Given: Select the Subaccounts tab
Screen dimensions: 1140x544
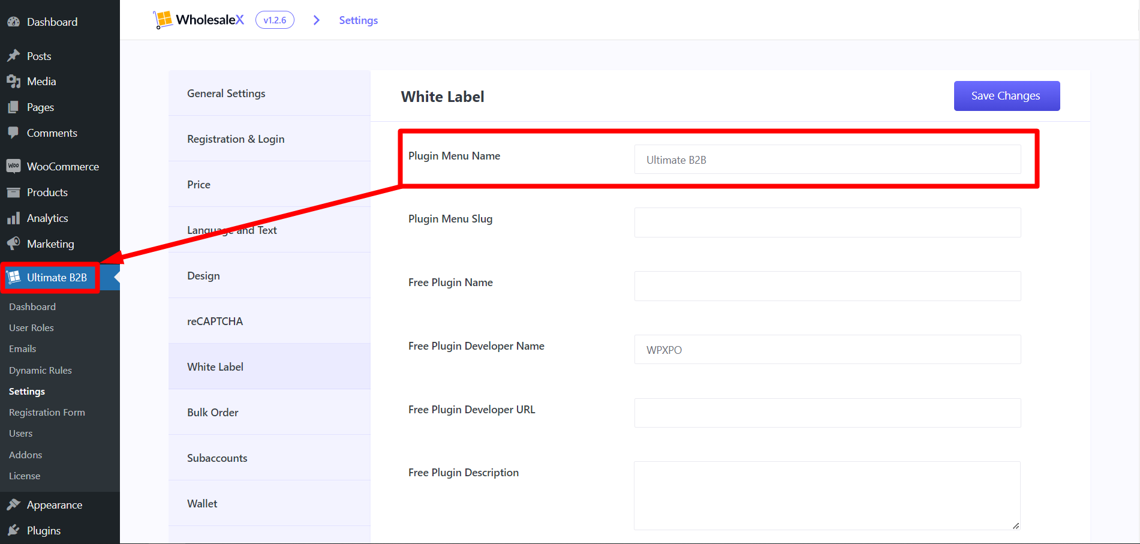Looking at the screenshot, I should 269,458.
